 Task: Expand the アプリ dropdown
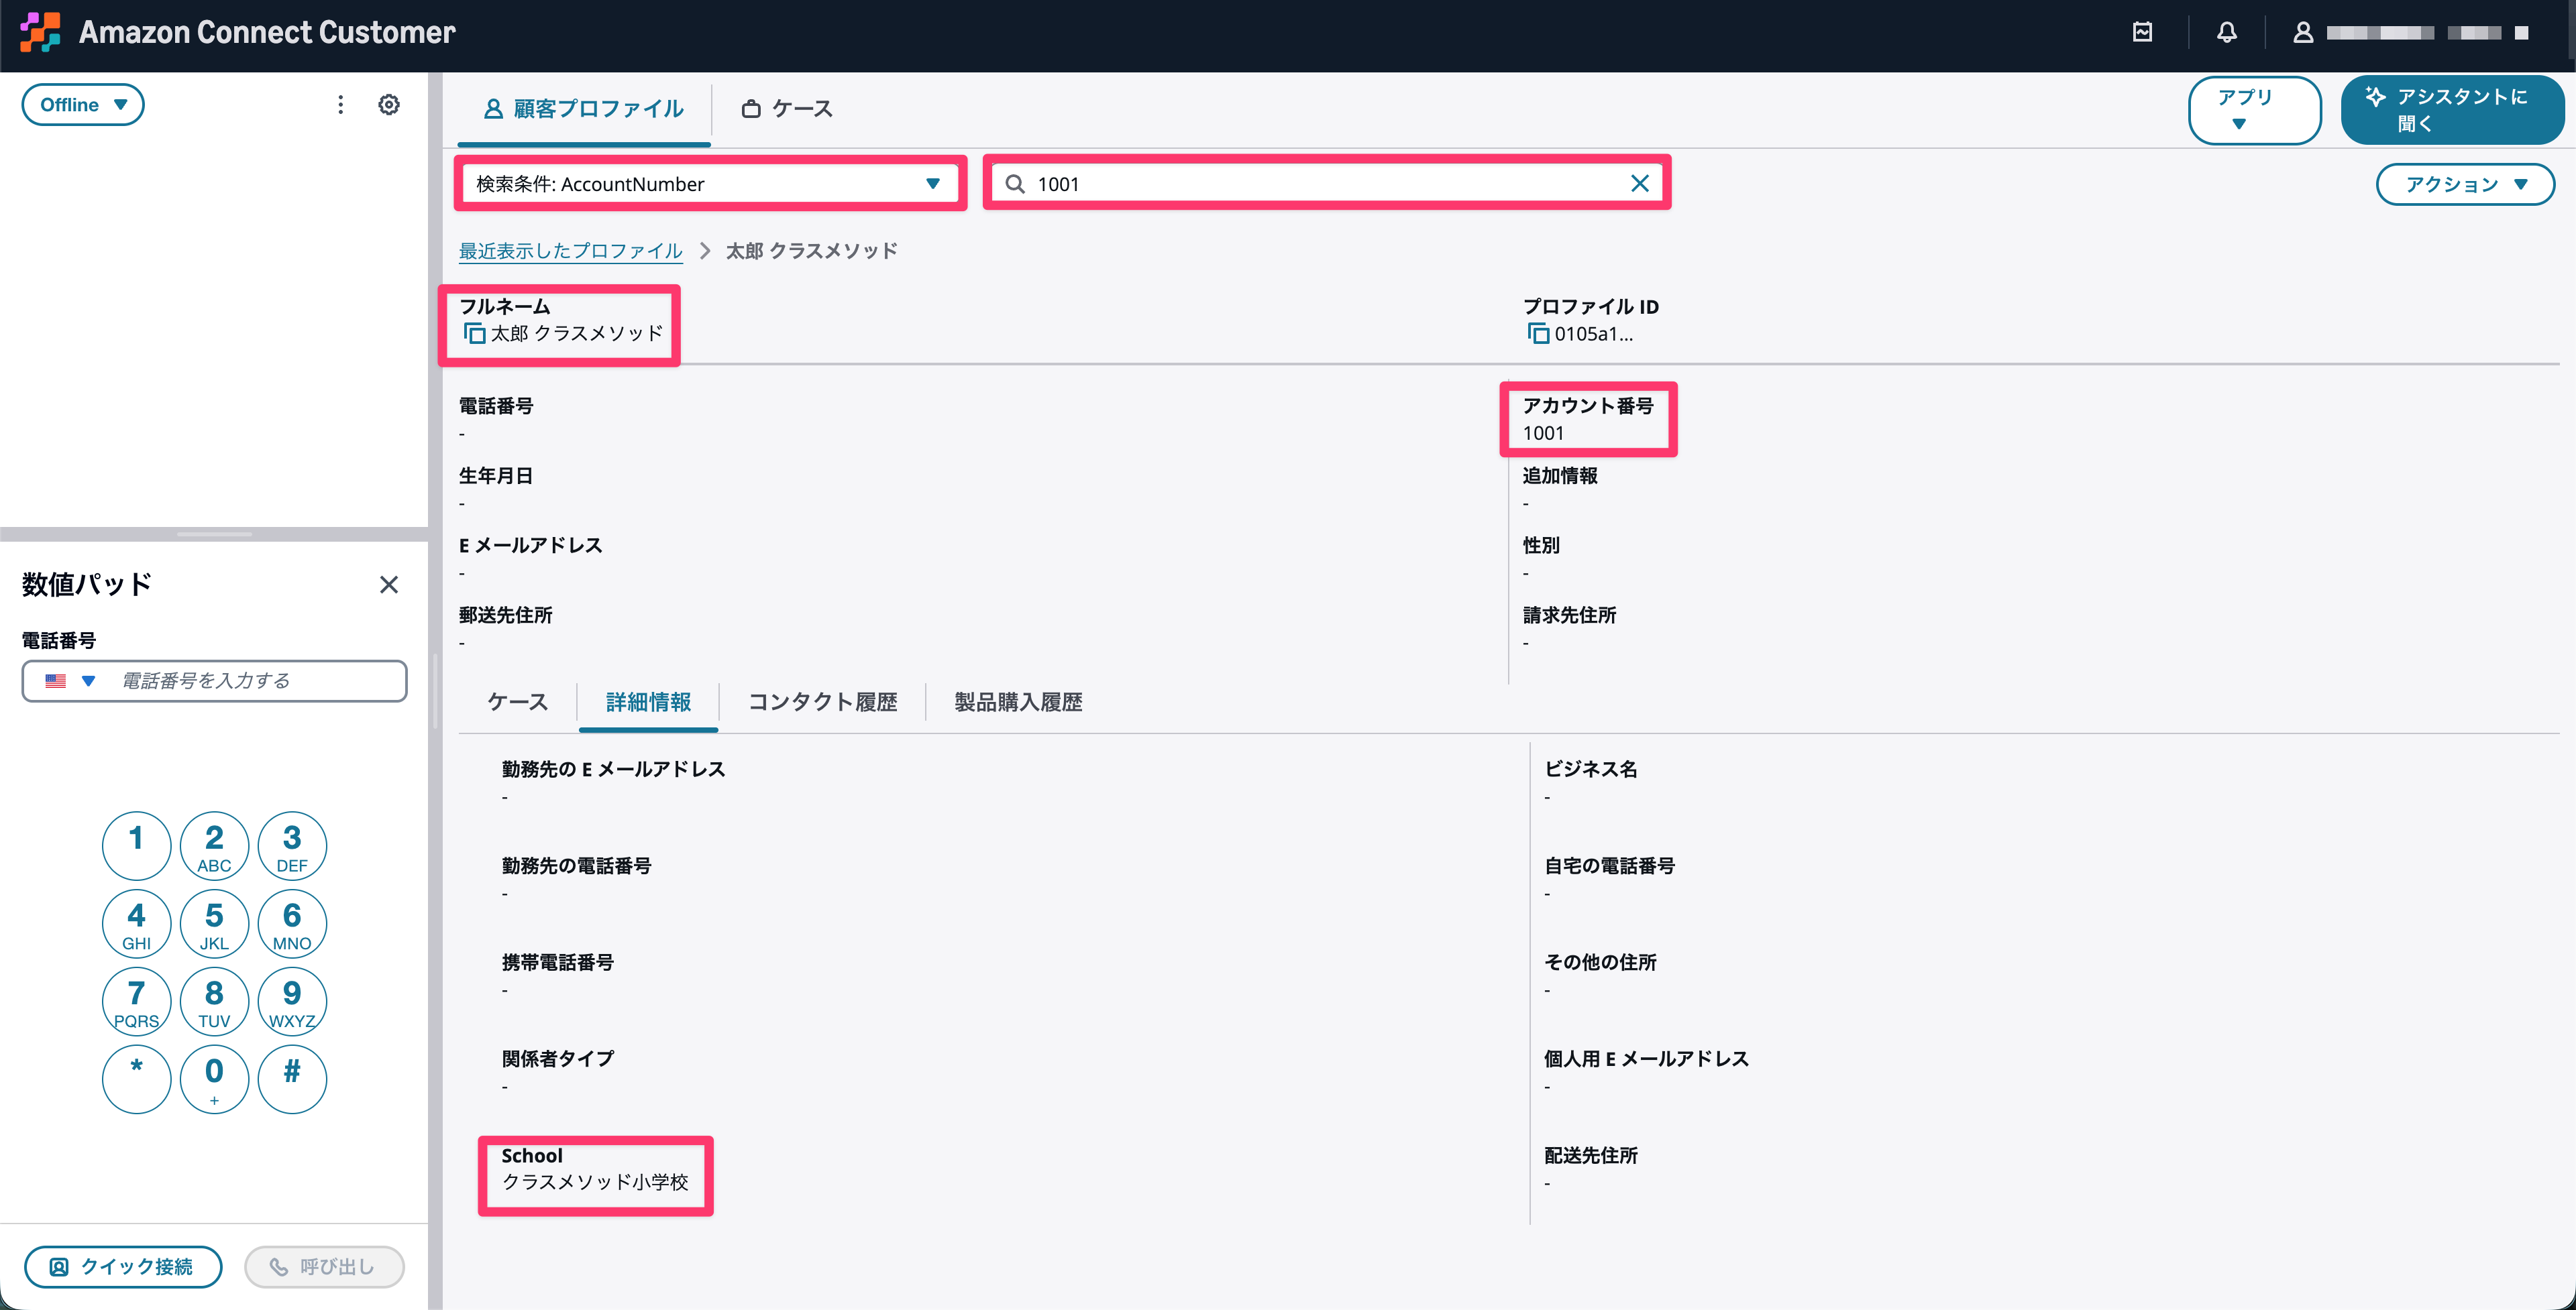tap(2254, 110)
